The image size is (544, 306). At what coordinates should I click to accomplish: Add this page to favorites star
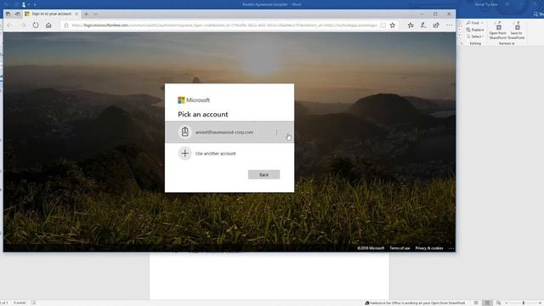393,25
